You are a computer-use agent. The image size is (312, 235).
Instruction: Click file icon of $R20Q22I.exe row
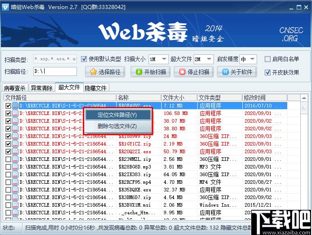(15, 151)
